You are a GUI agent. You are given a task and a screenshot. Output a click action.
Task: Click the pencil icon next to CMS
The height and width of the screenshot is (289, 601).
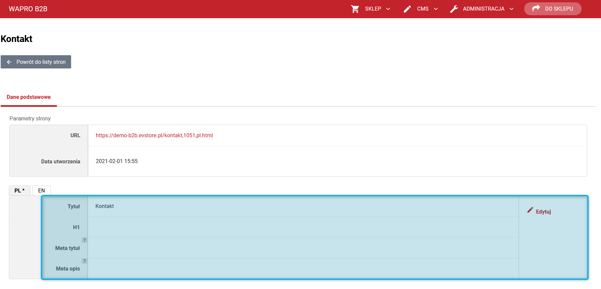[x=407, y=9]
